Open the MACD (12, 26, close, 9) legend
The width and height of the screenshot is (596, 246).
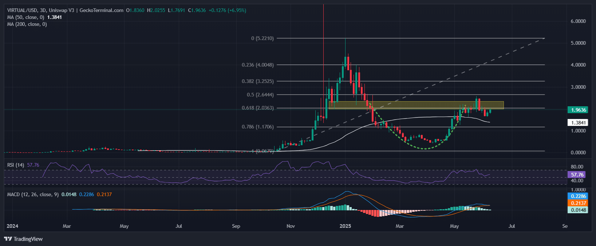click(33, 194)
